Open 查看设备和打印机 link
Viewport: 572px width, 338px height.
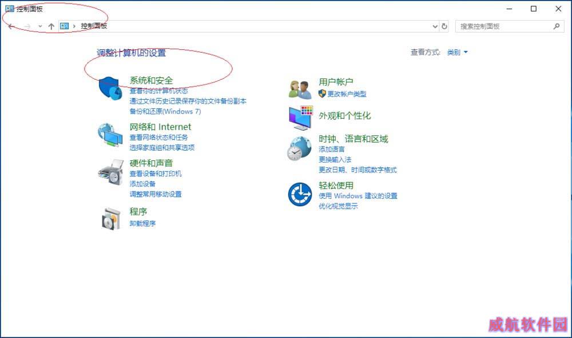tap(156, 173)
